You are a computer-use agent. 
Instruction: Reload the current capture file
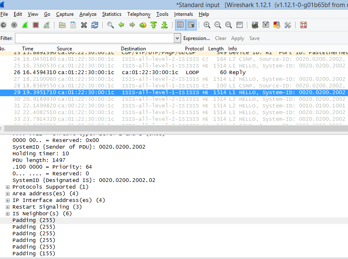pyautogui.click(x=95, y=25)
